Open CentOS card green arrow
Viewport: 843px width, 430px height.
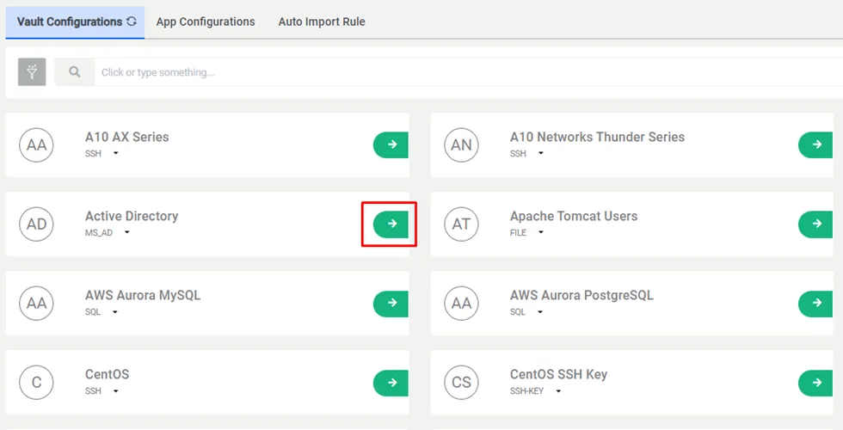[x=391, y=382]
